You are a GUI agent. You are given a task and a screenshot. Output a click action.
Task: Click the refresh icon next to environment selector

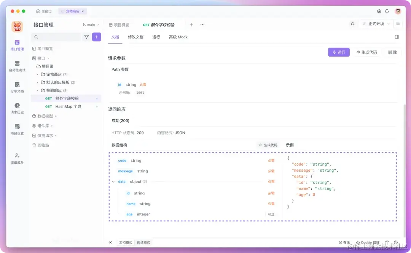(352, 23)
